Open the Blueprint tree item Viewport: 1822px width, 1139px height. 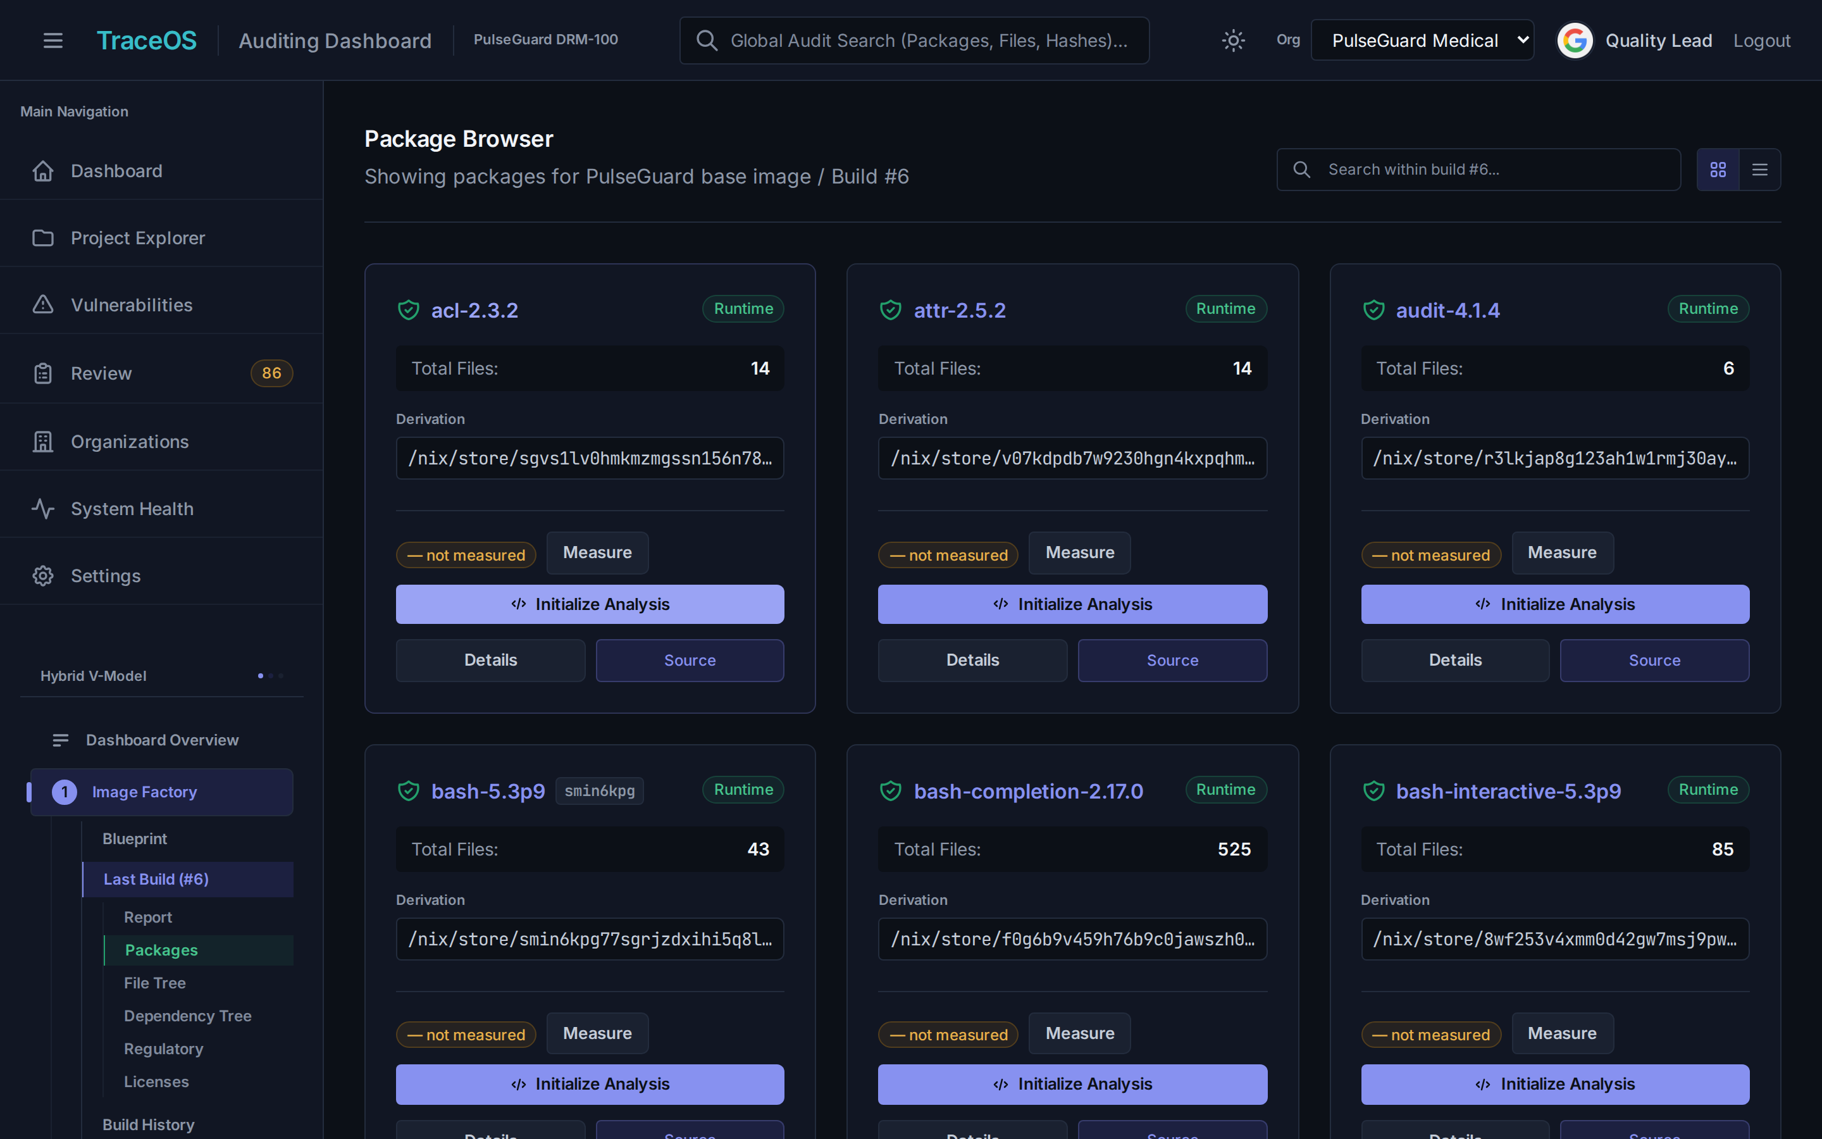pos(135,838)
